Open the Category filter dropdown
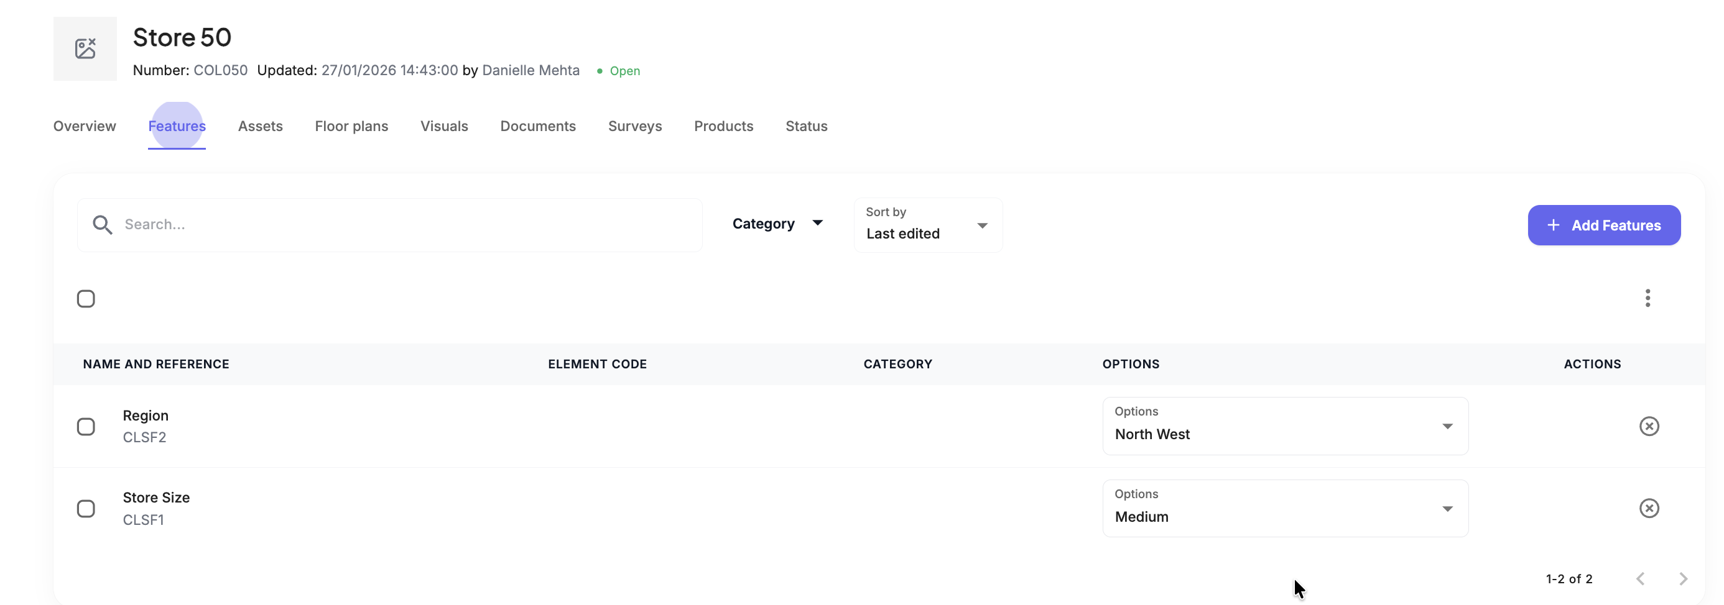This screenshot has width=1724, height=605. tap(777, 223)
